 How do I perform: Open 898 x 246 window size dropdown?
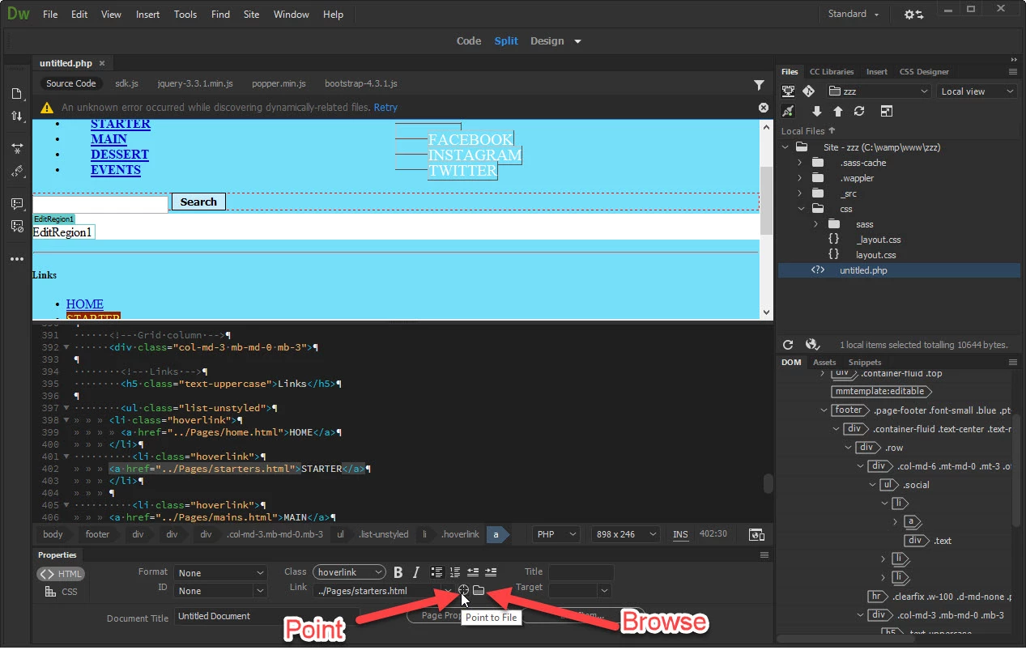point(626,534)
